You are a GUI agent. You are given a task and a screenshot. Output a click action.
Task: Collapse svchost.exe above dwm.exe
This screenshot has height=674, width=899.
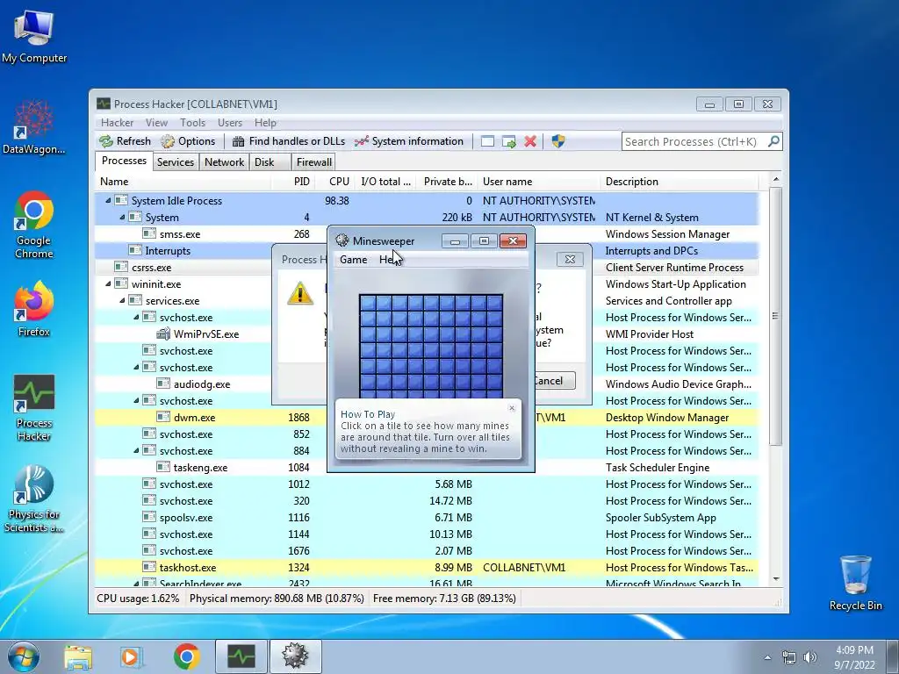point(136,400)
